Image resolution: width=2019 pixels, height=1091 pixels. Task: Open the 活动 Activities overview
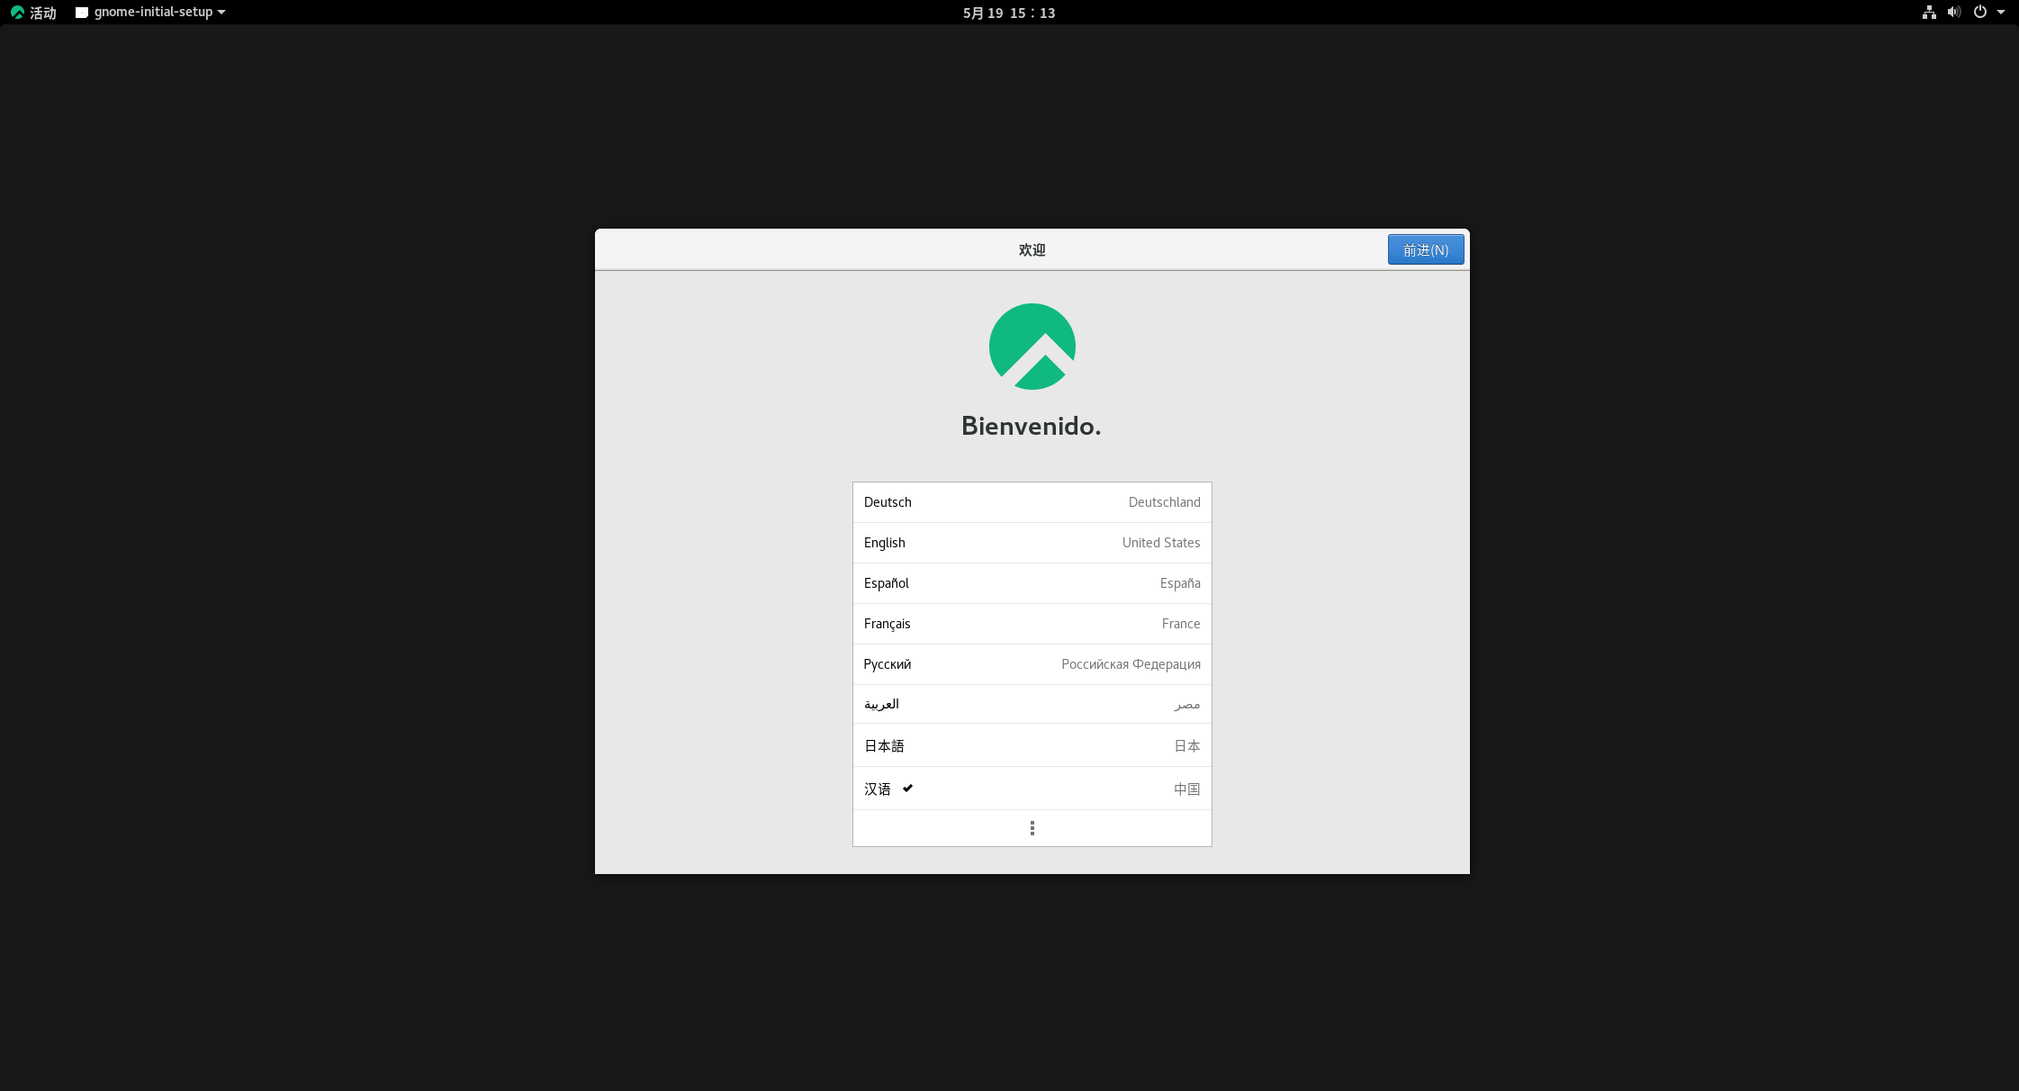coord(33,13)
